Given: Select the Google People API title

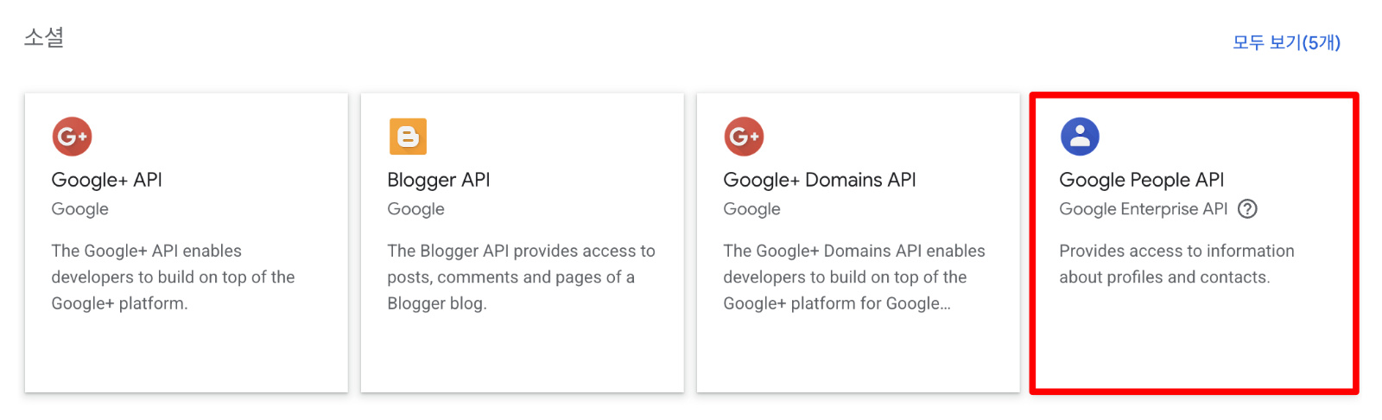Looking at the screenshot, I should click(1141, 180).
